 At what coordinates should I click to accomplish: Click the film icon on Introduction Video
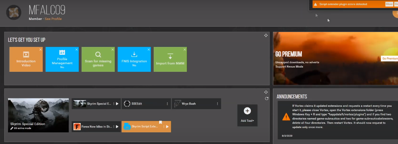coord(26,54)
